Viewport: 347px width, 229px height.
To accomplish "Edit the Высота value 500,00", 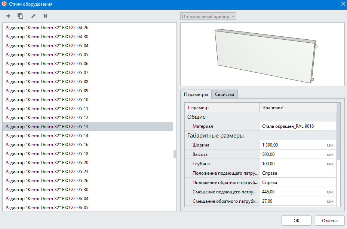I will click(298, 154).
